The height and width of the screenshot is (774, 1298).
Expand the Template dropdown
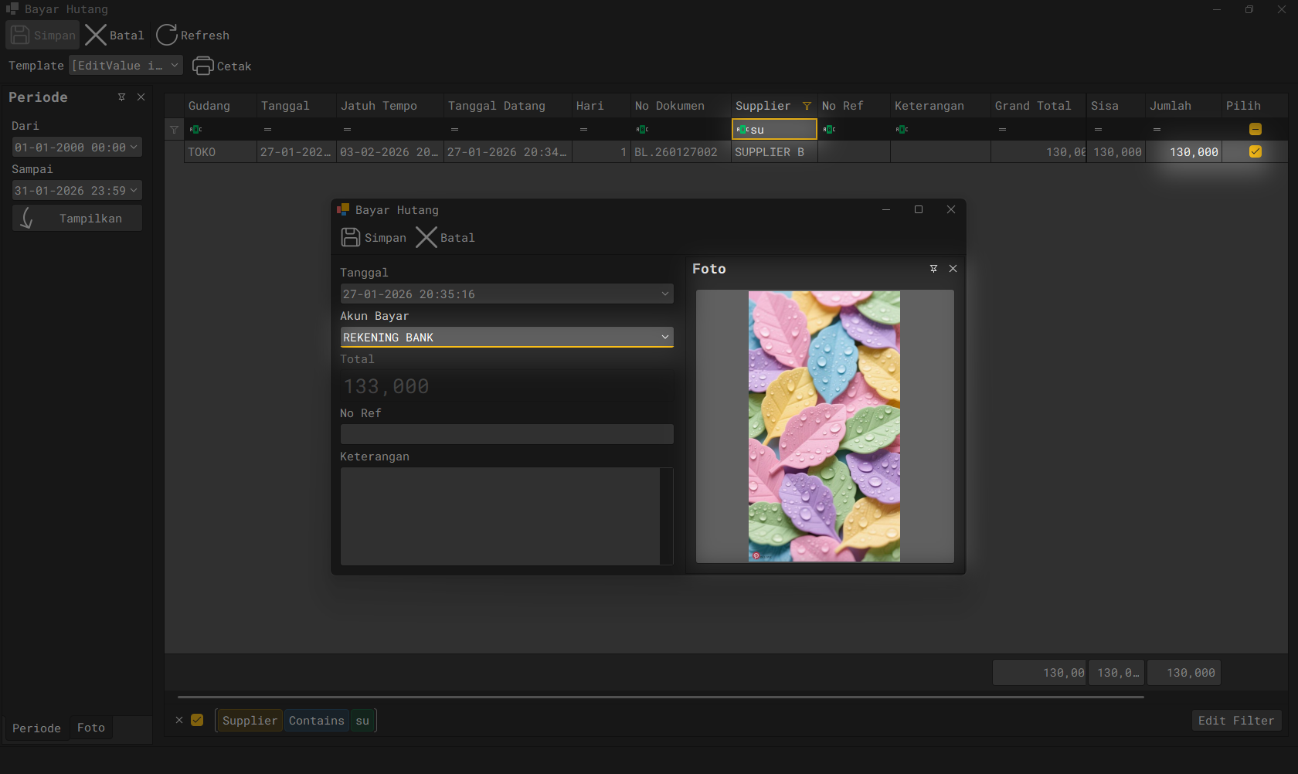175,66
